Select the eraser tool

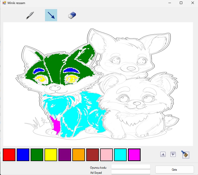tap(72, 15)
